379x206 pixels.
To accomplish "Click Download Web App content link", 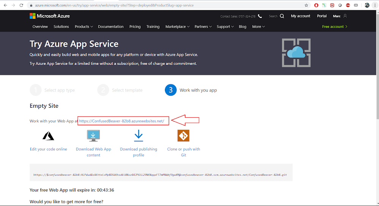I will [x=93, y=152].
